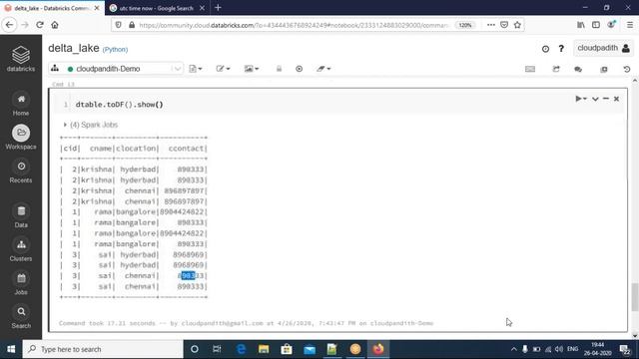Switch to utc time now Google tab
639x359 pixels.
[x=157, y=8]
